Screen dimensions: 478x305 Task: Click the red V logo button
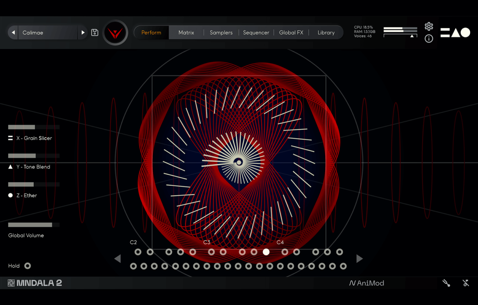(115, 33)
